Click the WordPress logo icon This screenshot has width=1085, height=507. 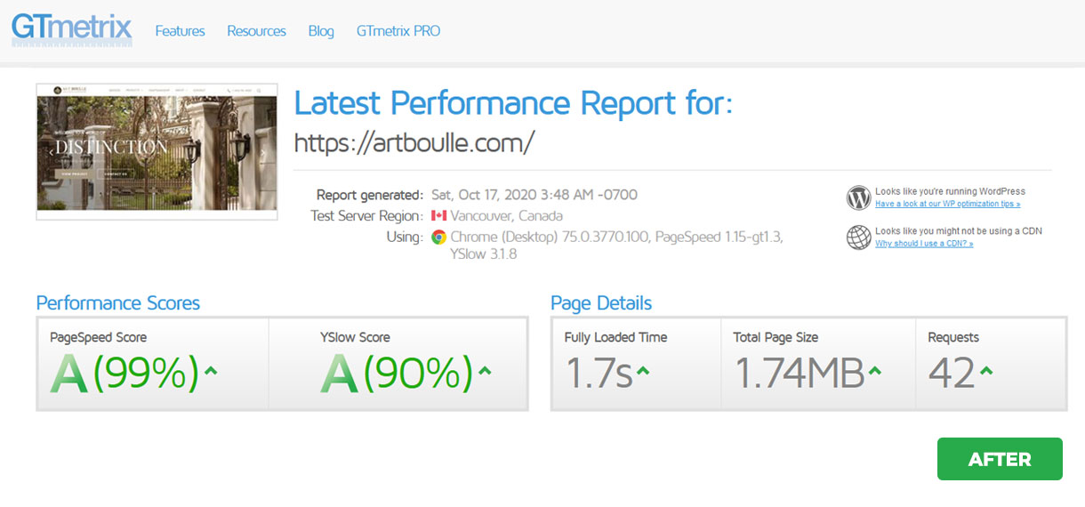[x=858, y=197]
